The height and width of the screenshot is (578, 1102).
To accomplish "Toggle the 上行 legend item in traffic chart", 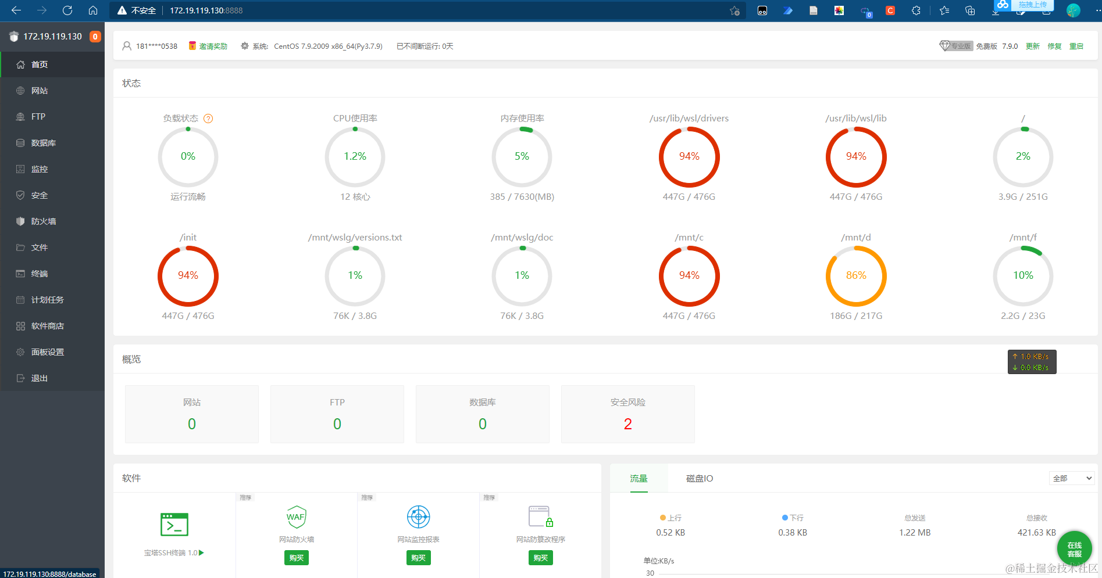I will tap(671, 518).
